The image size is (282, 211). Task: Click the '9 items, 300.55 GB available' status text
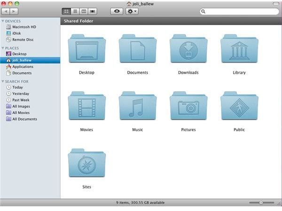click(x=140, y=203)
